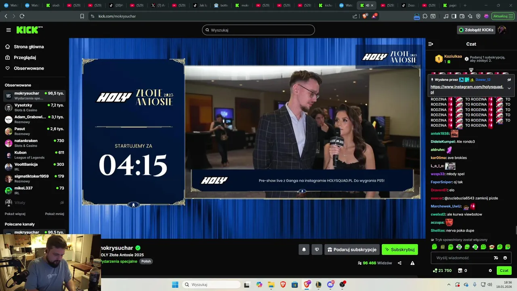Bookmark this page icon
This screenshot has height=291, width=517.
pos(82,16)
